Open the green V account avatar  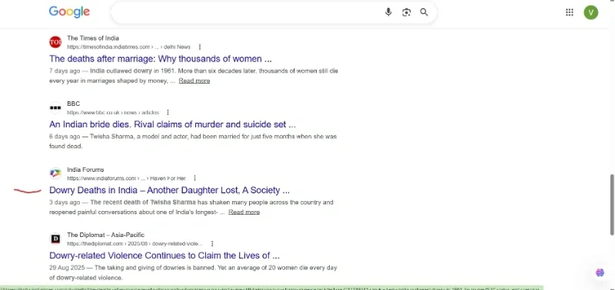pos(590,12)
